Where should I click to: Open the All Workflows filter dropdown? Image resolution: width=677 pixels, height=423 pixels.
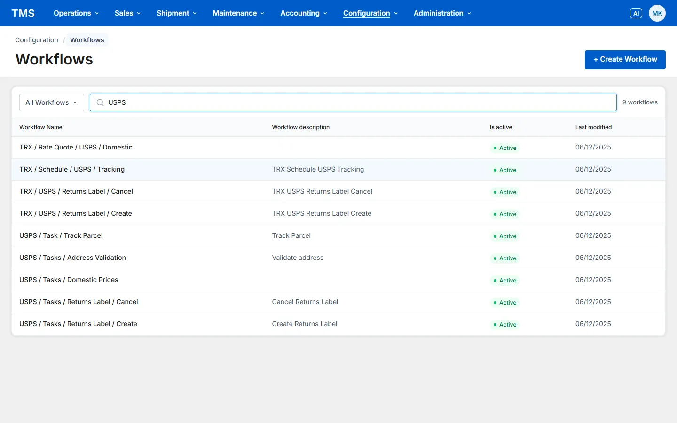(52, 102)
